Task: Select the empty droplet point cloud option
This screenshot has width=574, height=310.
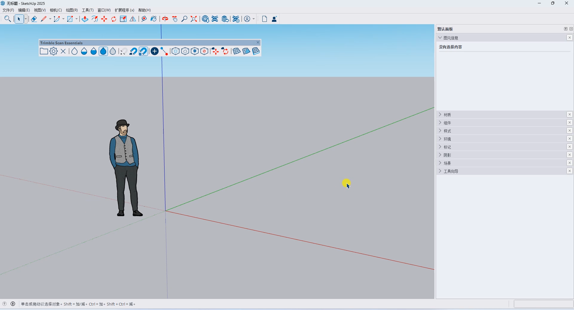Action: click(x=74, y=51)
